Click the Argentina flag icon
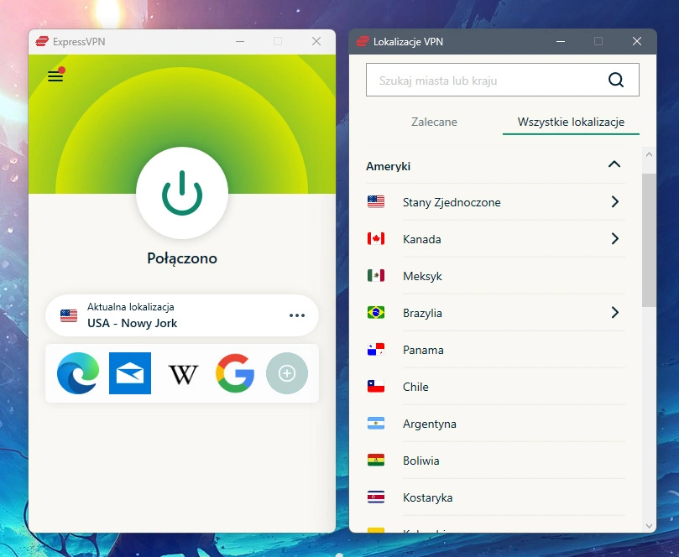Viewport: 679px width, 557px height. 376,424
